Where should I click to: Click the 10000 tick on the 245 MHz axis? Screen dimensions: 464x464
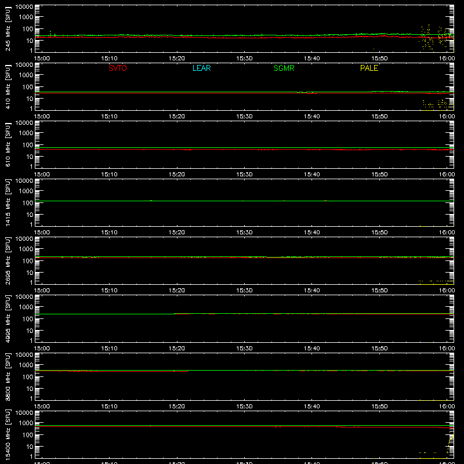point(24,7)
